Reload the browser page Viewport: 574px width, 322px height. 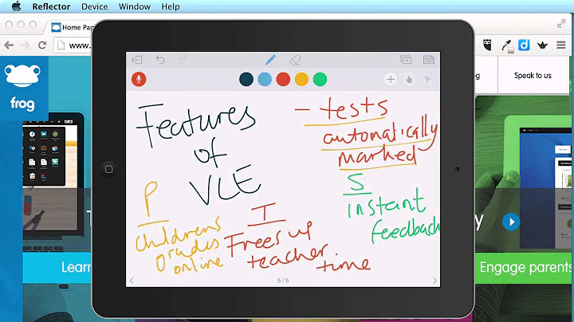pos(42,45)
